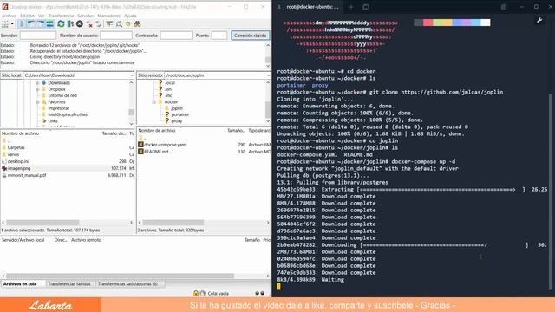The height and width of the screenshot is (312, 555).
Task: Select the varios folder in local list
Action: [x=14, y=154]
